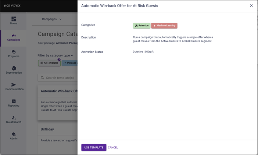
Task: Click the purple checkmark badge on All Templates
Action: [x=59, y=60]
